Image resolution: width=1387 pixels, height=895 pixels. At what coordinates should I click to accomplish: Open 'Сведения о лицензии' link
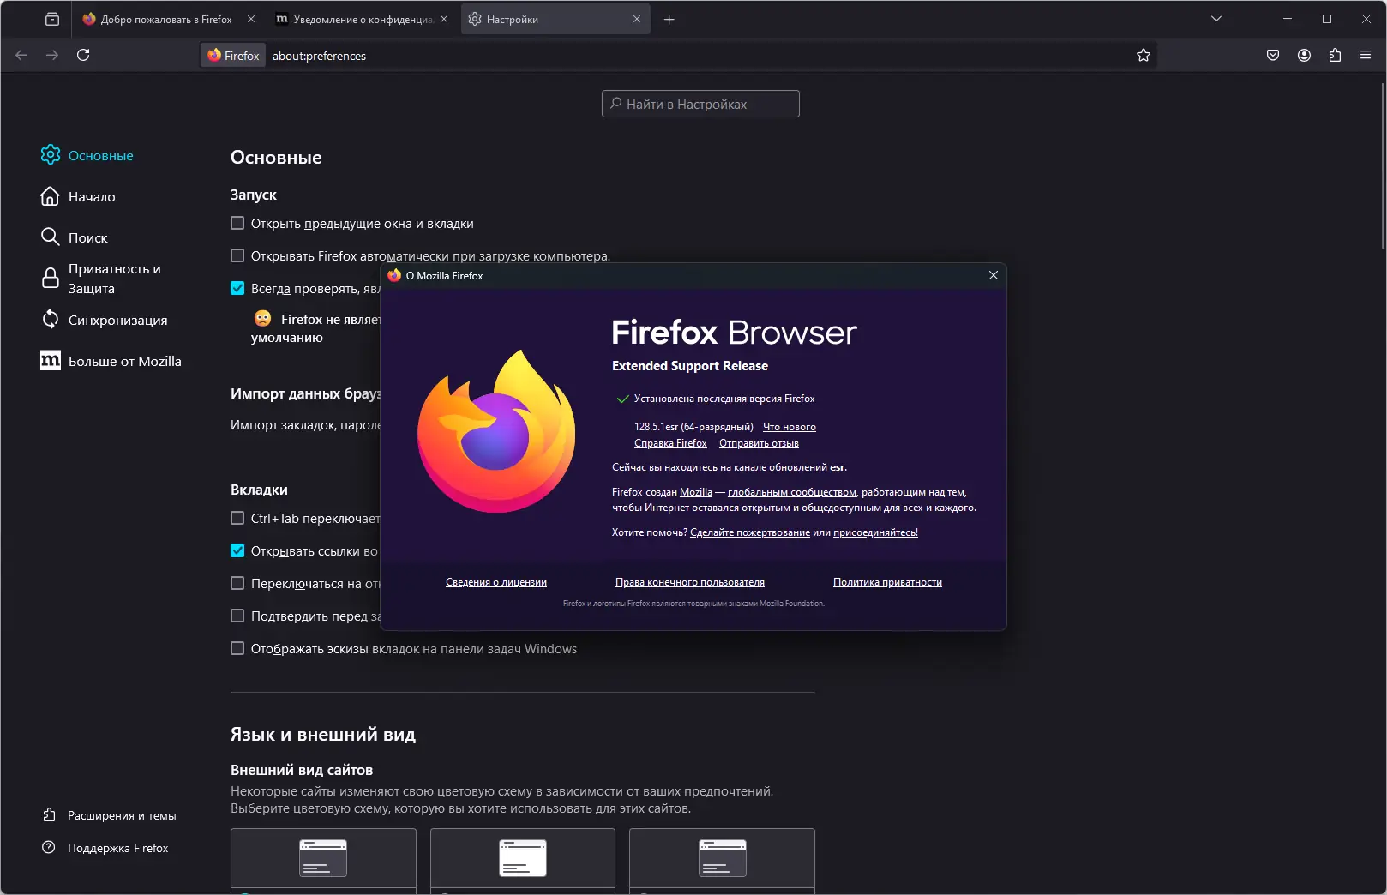(496, 582)
